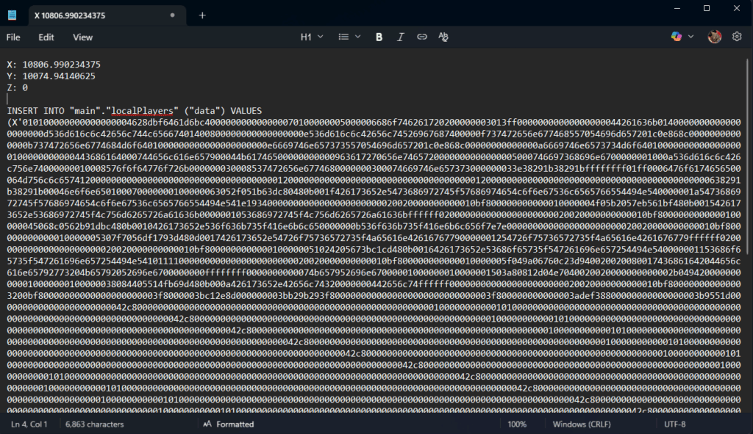Click the Formatted mode indicator in status bar

pos(228,424)
